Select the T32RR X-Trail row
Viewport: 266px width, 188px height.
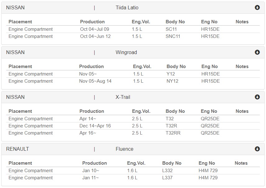(x=133, y=133)
